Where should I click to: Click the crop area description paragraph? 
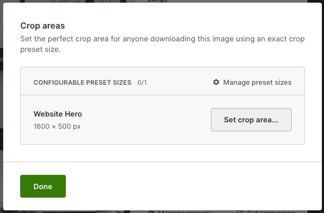[162, 44]
